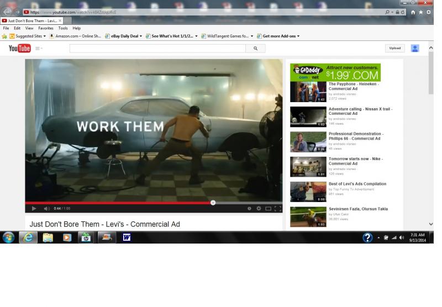Viewport: 442px width, 307px height.
Task: Expand the Suggested Sites dropdown
Action: pos(45,36)
